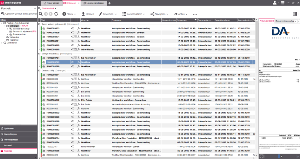Collapse the Vorige maand group
Image resolution: width=300 pixels, height=159 pixels.
39,54
